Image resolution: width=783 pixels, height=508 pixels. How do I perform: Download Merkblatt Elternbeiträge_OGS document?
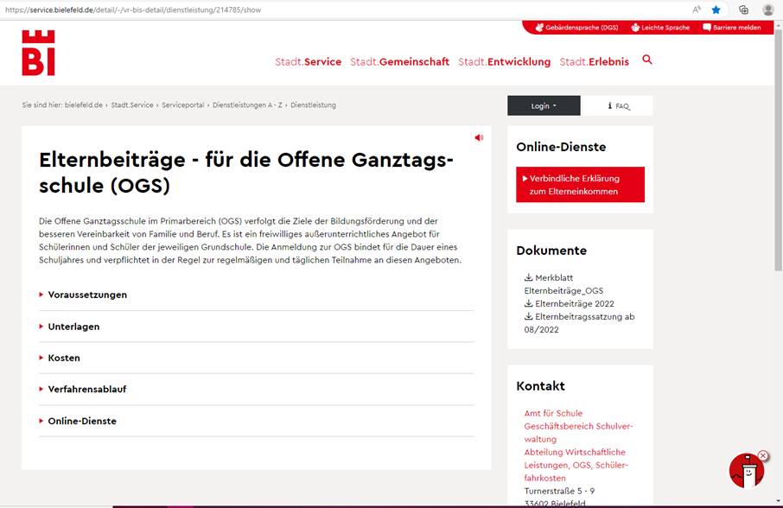click(563, 284)
